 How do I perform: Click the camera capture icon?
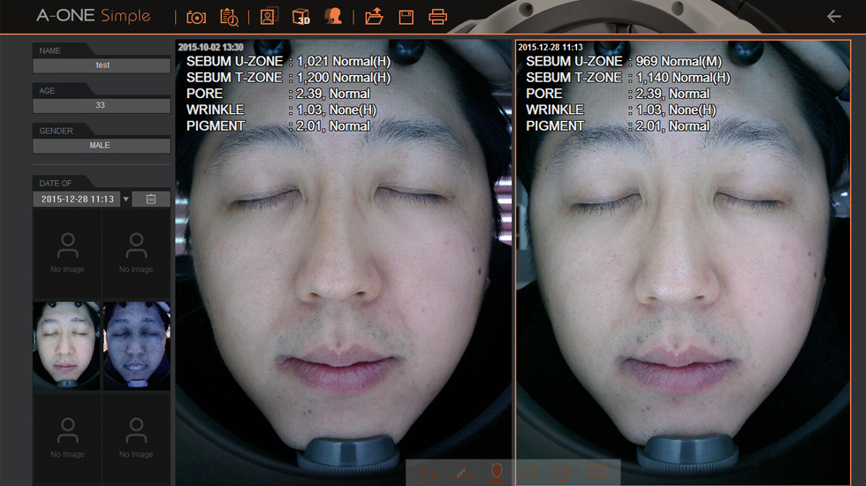[x=196, y=17]
